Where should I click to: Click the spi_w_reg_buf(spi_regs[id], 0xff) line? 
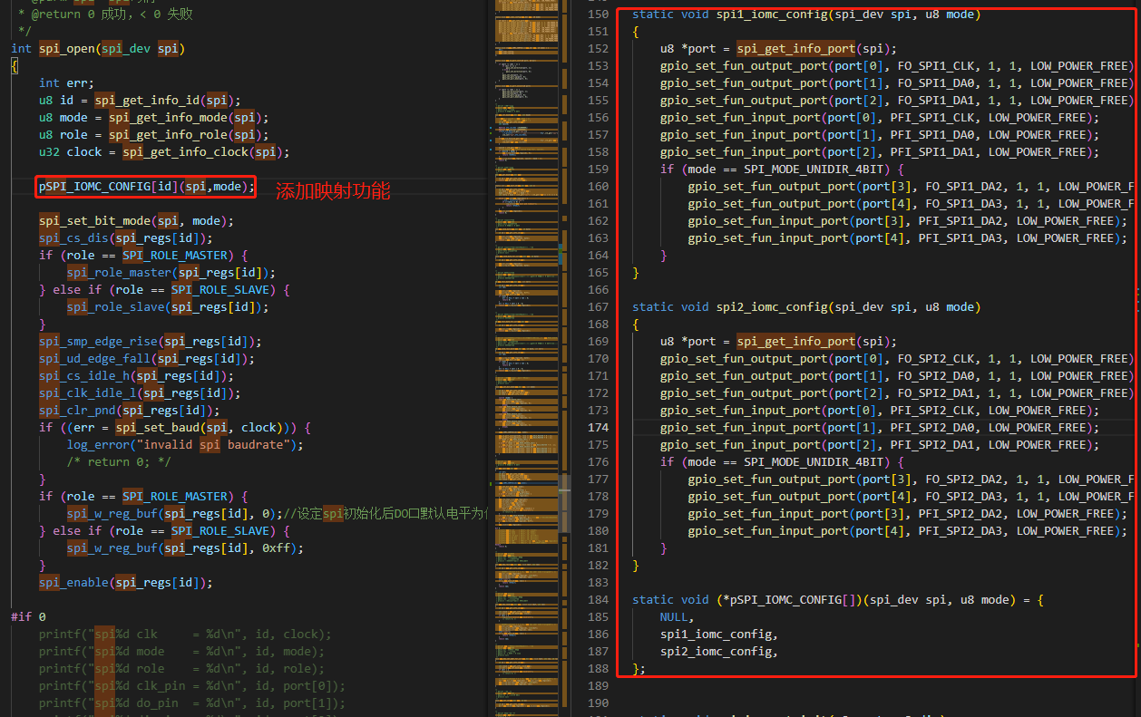click(x=185, y=548)
